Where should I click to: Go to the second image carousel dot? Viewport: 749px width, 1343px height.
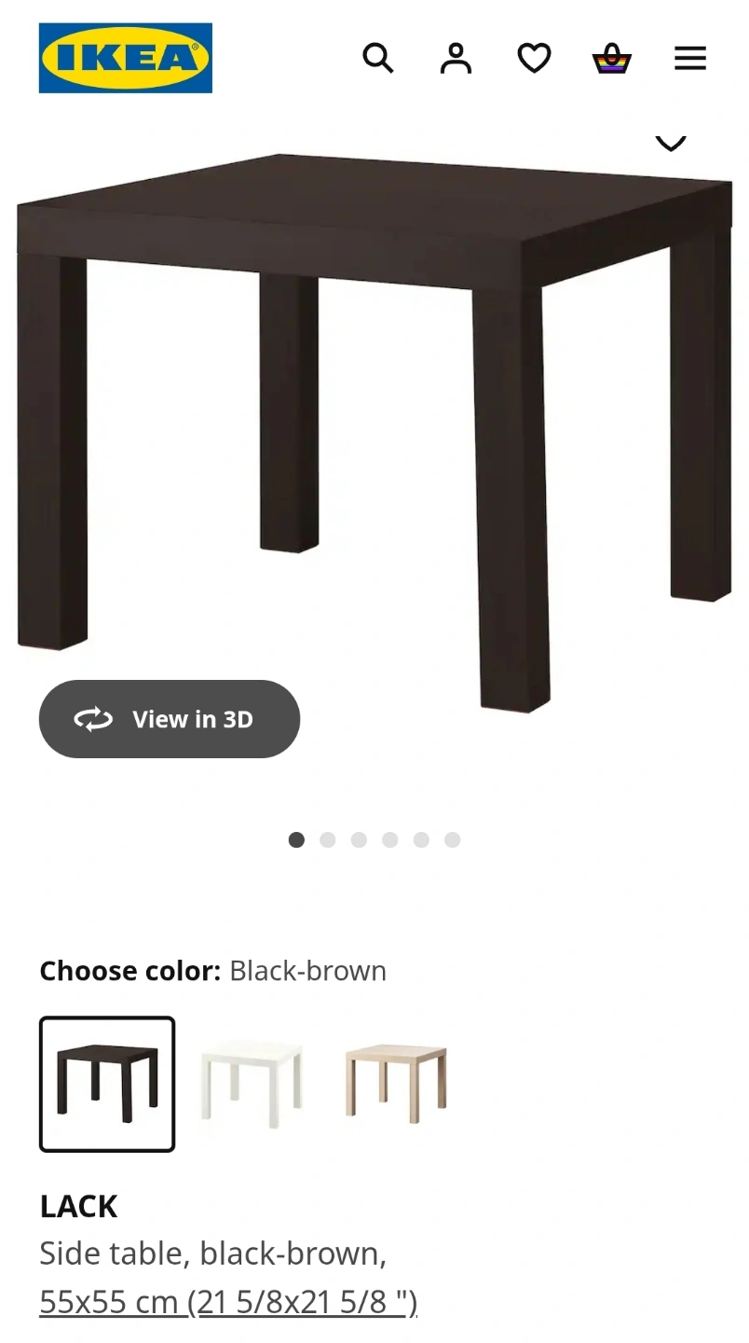(x=327, y=839)
